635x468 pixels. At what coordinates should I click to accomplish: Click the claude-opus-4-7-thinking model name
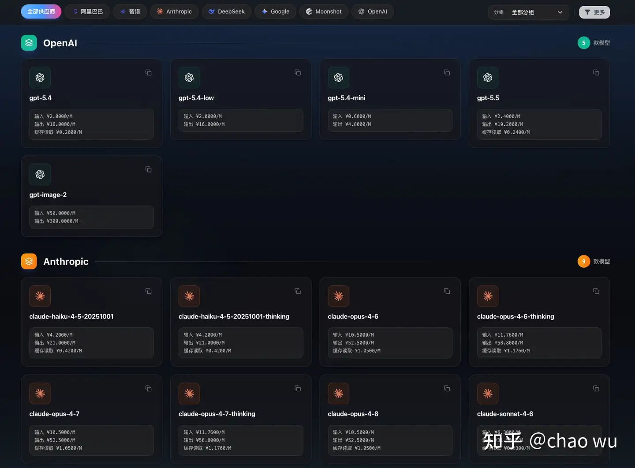(x=217, y=414)
